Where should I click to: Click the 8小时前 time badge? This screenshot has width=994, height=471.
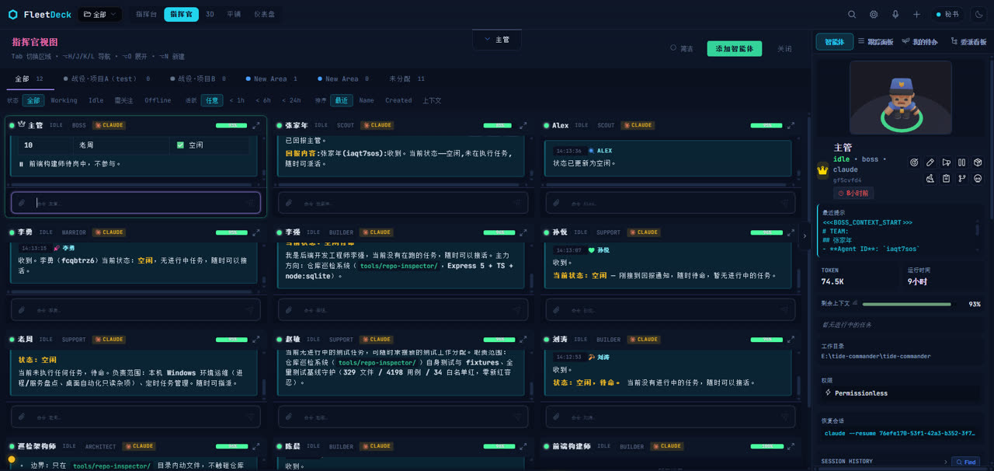853,193
